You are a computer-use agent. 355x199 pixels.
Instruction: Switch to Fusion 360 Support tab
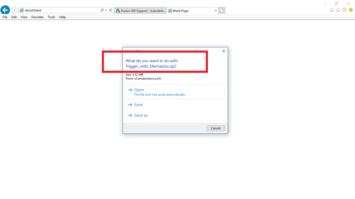(x=140, y=11)
